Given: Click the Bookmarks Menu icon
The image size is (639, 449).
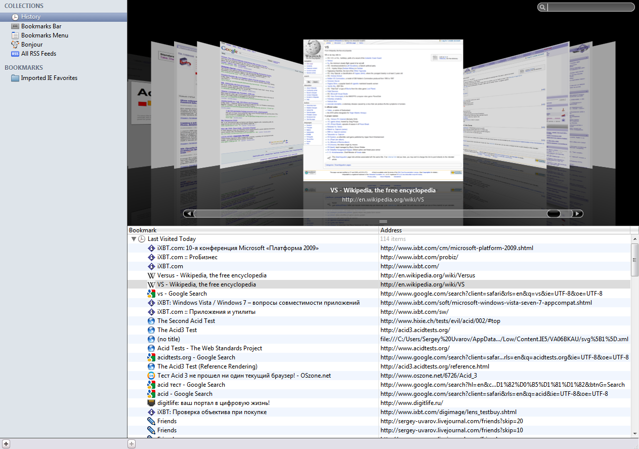Looking at the screenshot, I should [x=15, y=35].
